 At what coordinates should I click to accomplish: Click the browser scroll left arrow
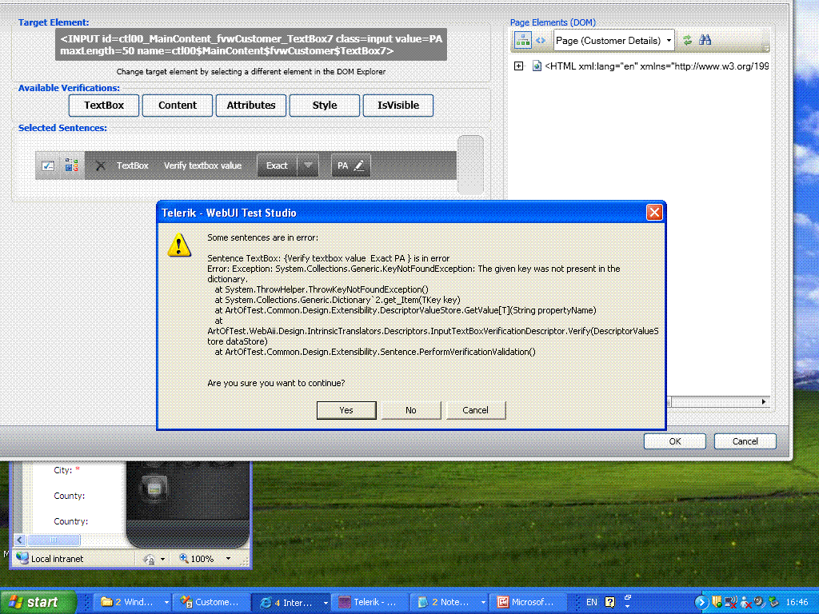coord(20,540)
